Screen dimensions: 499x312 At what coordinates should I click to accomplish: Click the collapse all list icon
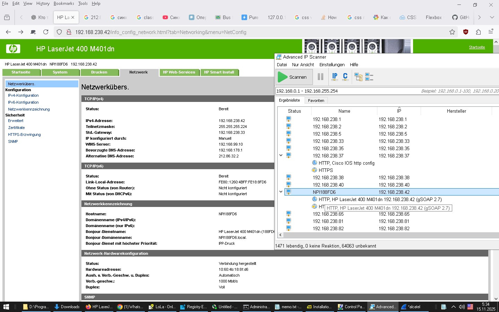point(369,77)
